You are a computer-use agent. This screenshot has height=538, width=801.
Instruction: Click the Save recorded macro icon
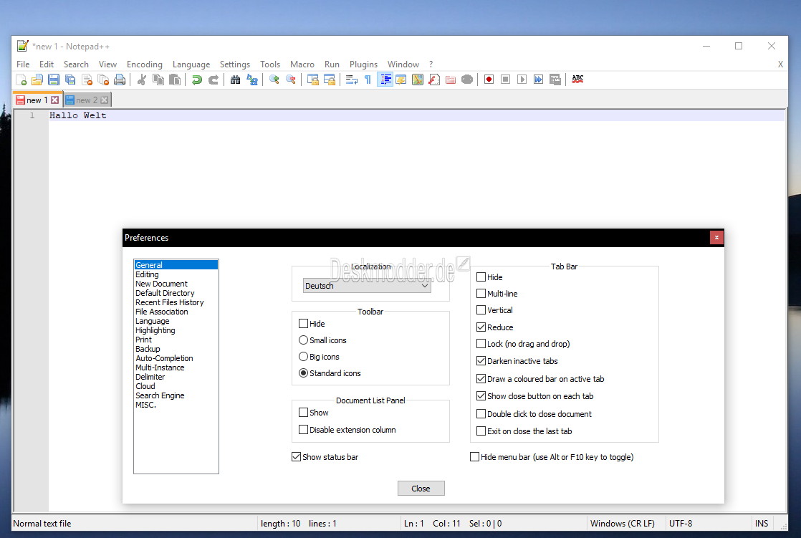coord(555,80)
